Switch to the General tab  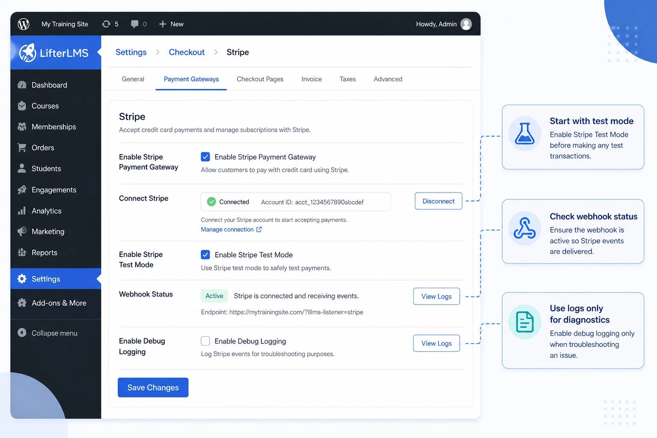(133, 79)
